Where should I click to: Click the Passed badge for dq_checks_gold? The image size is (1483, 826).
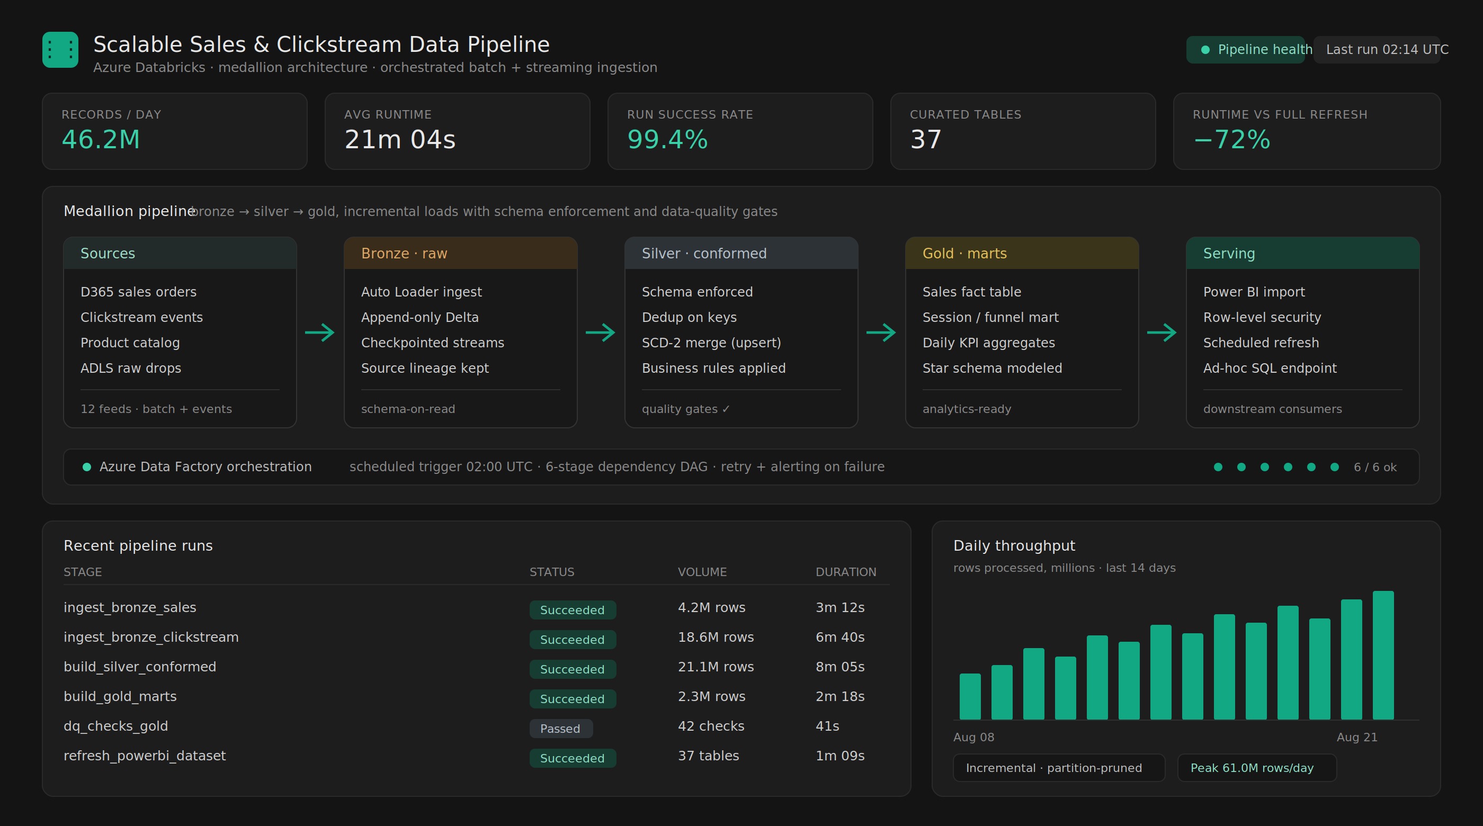561,729
